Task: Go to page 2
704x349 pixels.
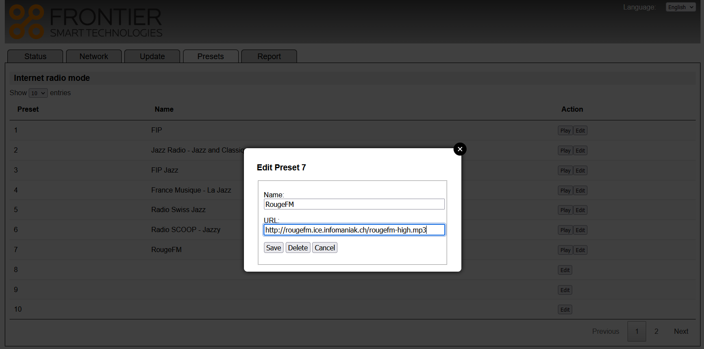Action: click(656, 331)
